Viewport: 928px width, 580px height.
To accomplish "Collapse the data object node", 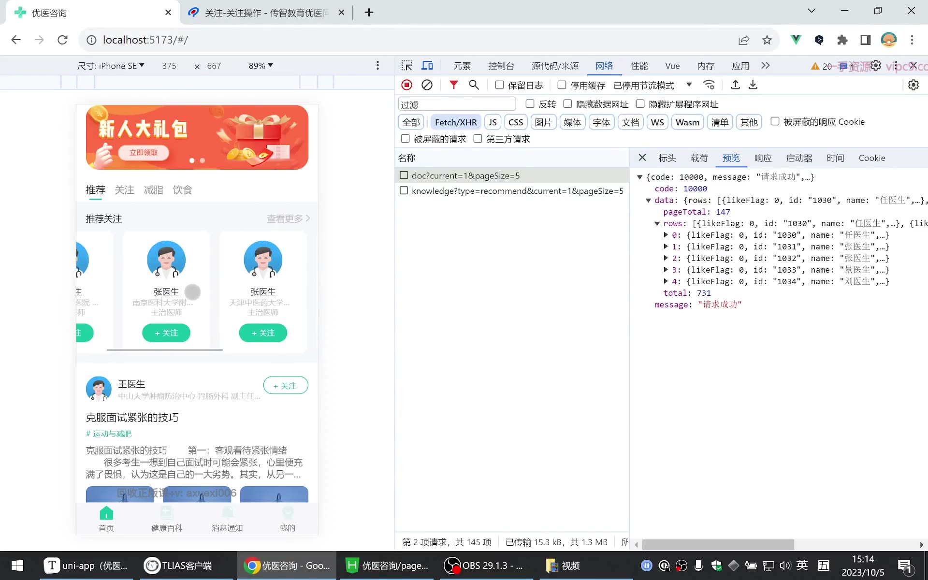I will coord(648,200).
